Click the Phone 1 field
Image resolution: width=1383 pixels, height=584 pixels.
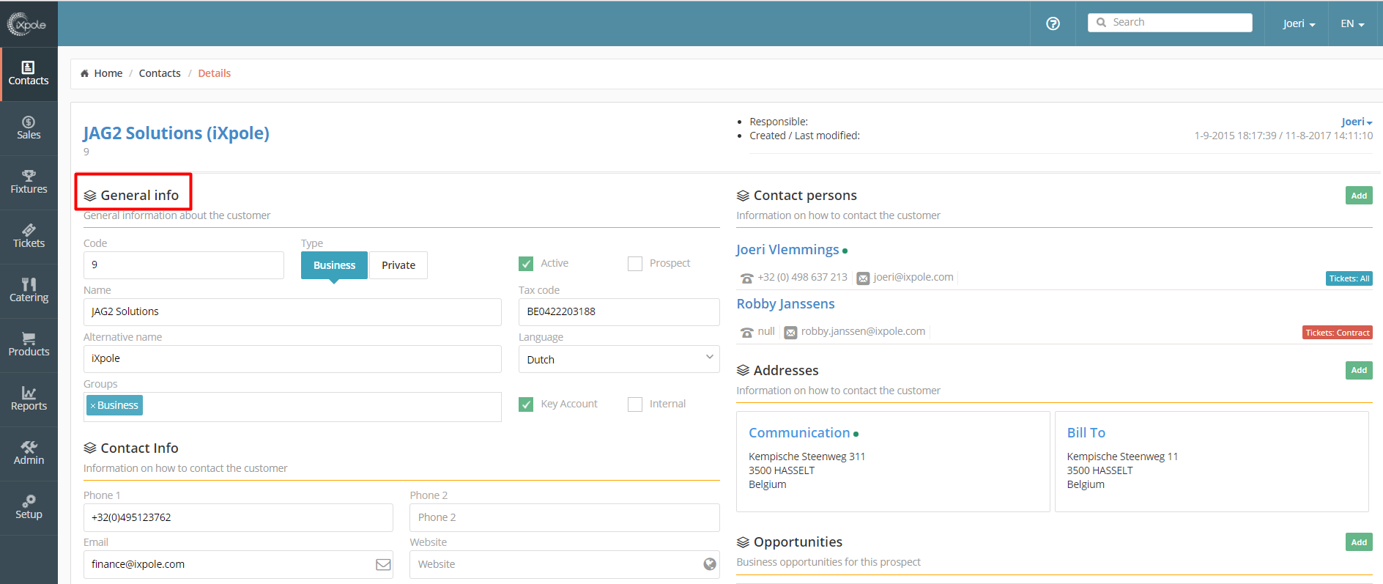(x=238, y=517)
